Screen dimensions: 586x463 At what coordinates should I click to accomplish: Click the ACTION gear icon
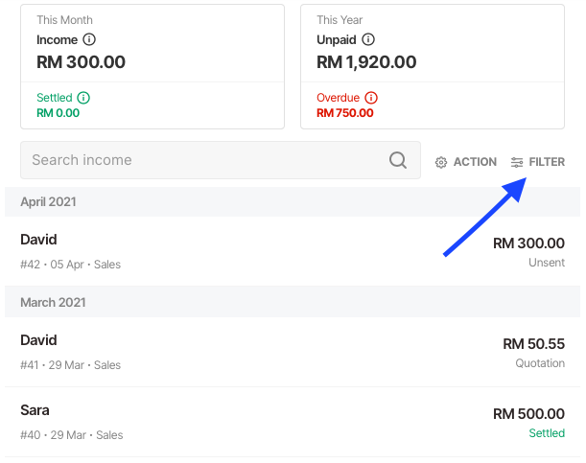click(441, 162)
